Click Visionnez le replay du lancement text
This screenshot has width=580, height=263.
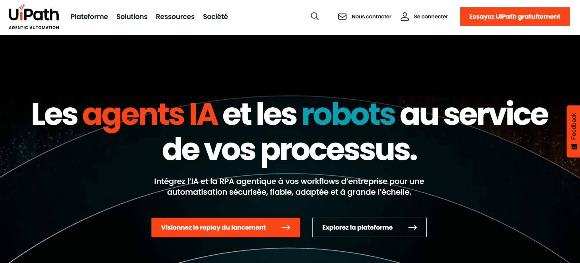click(214, 227)
